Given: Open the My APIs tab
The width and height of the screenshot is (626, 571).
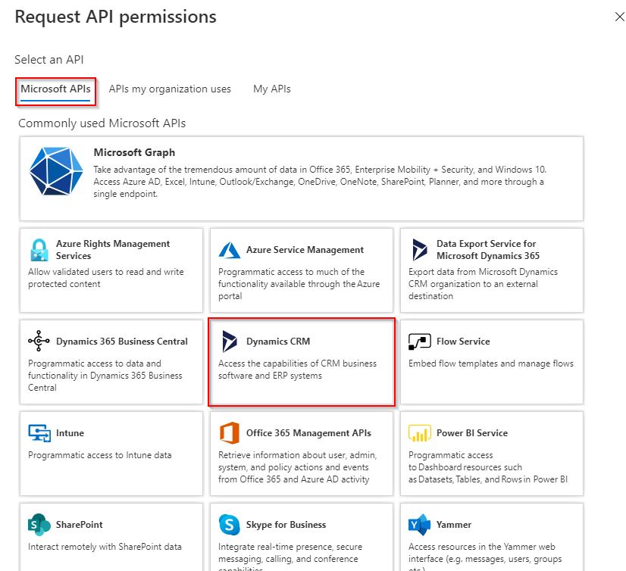Looking at the screenshot, I should [x=272, y=89].
